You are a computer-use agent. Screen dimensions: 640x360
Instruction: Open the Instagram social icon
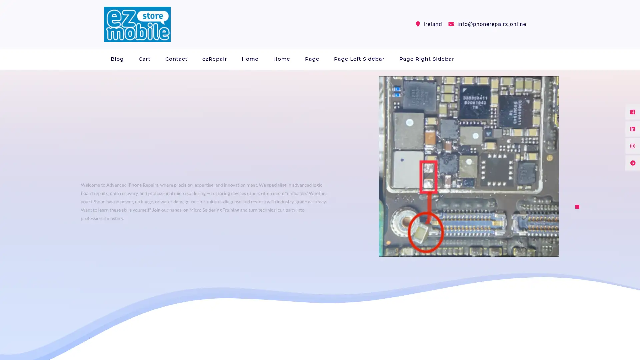(632, 146)
